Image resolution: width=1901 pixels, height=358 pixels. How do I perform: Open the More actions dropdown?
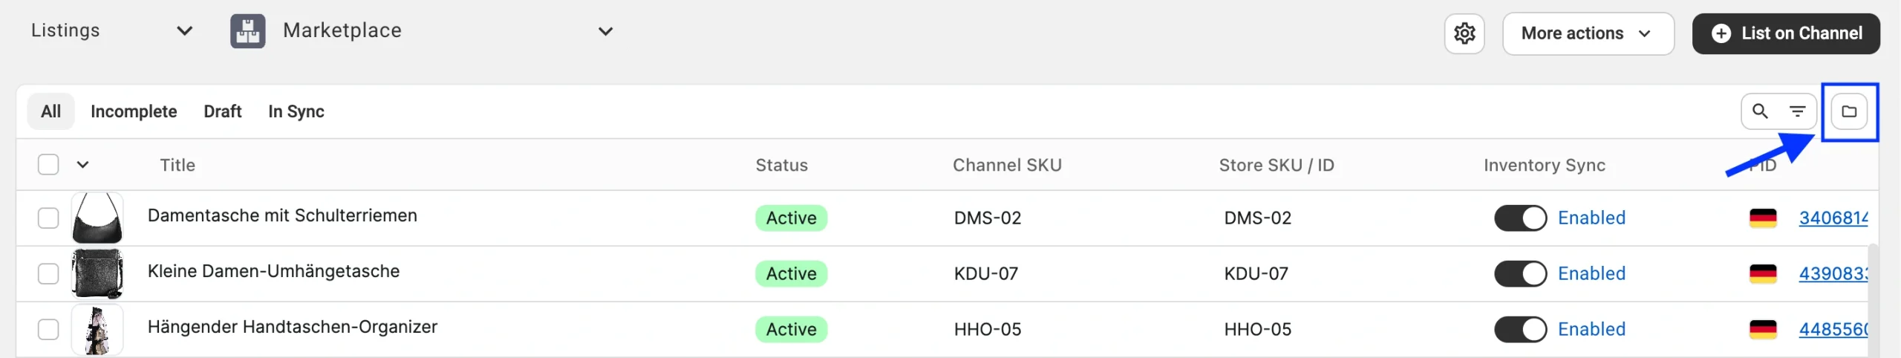click(x=1588, y=33)
